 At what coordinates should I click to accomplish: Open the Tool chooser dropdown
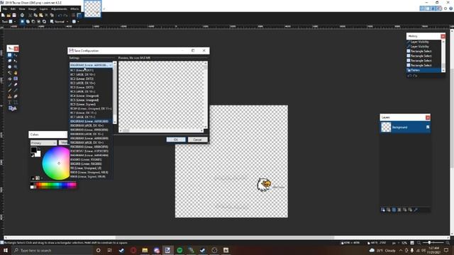tap(11, 21)
